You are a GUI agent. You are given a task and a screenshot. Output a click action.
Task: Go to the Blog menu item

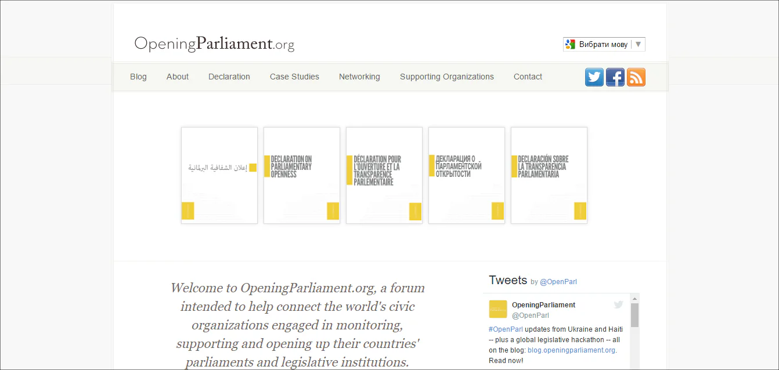[138, 77]
